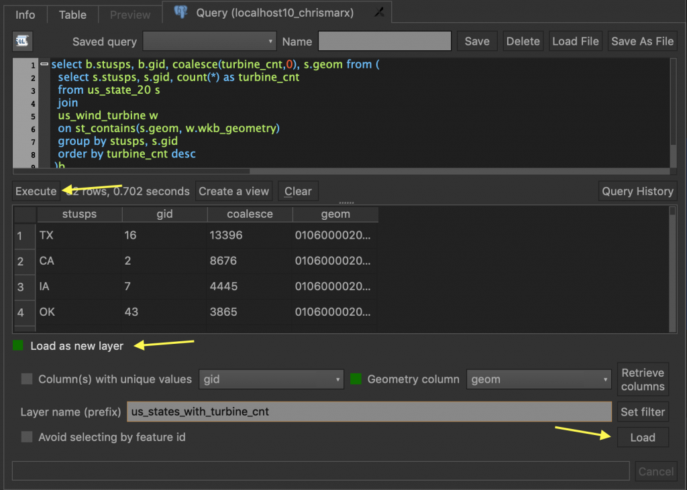
Task: Toggle Column(s) with unique values checkbox
Action: [x=27, y=379]
